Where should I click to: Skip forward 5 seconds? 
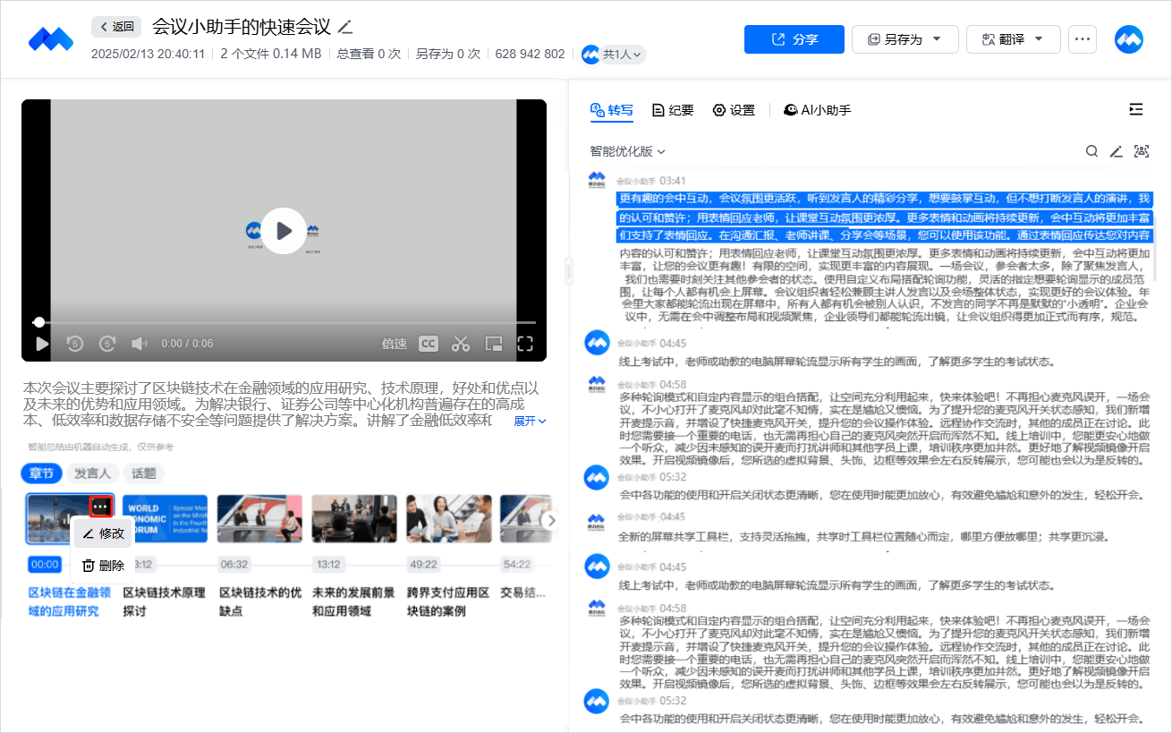coord(107,344)
